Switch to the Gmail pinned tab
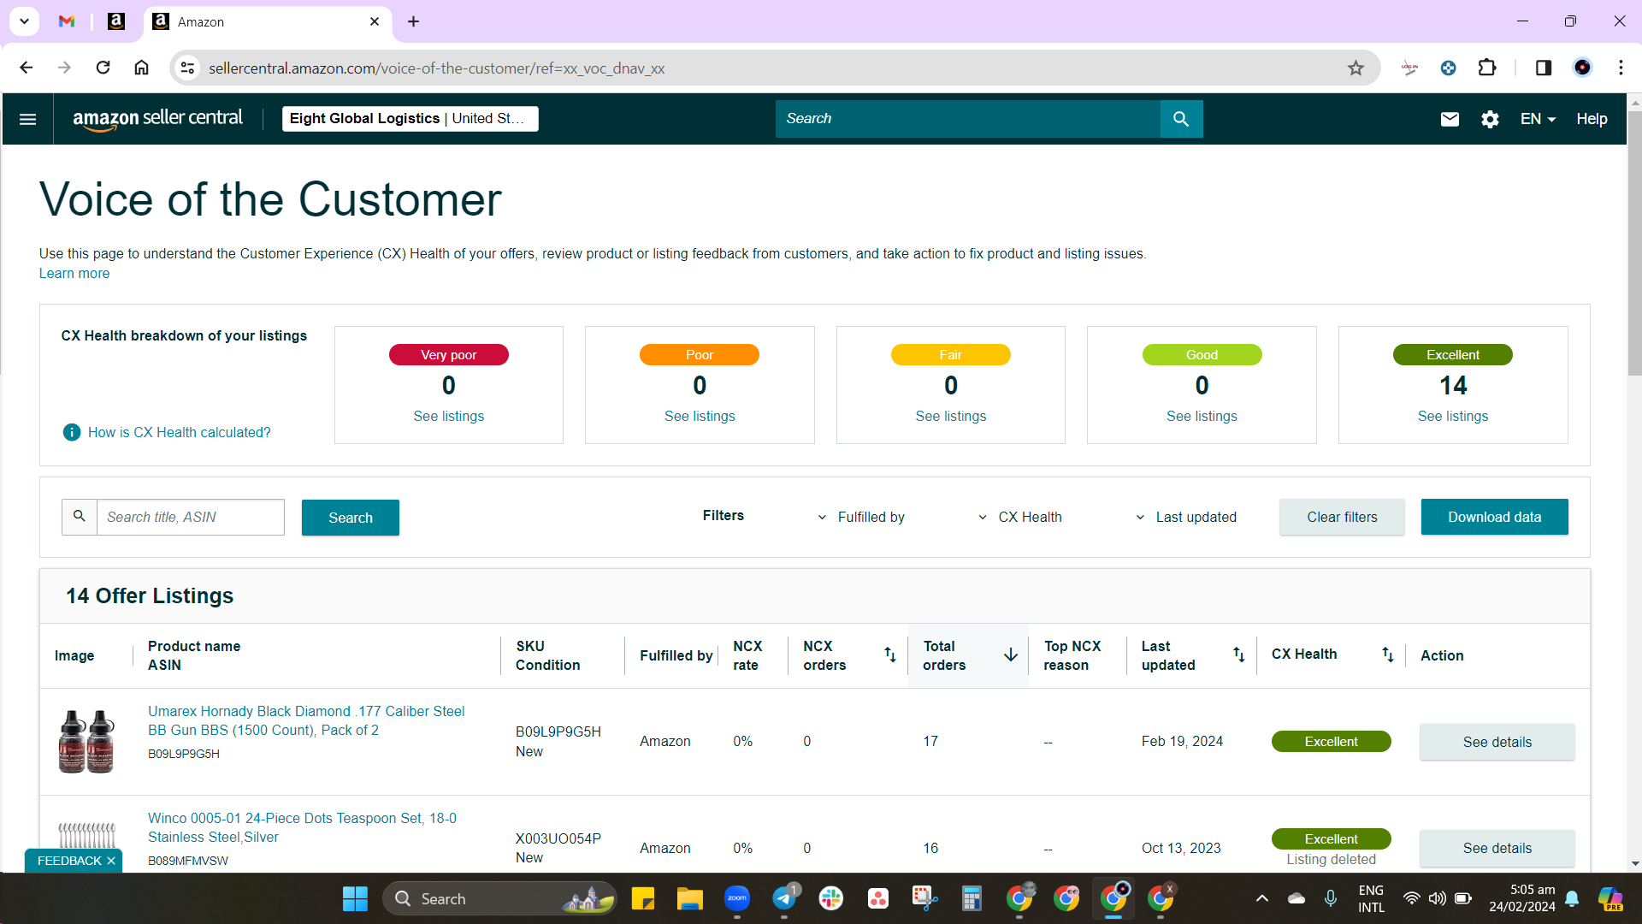 coord(67,21)
